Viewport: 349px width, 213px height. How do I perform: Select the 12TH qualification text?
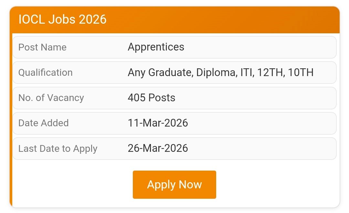[x=270, y=72]
